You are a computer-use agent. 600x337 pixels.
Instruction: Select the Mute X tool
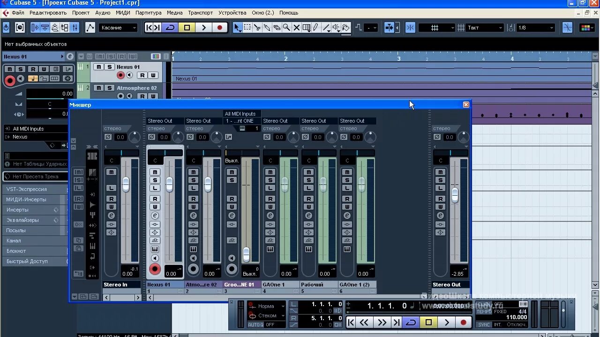[296, 28]
